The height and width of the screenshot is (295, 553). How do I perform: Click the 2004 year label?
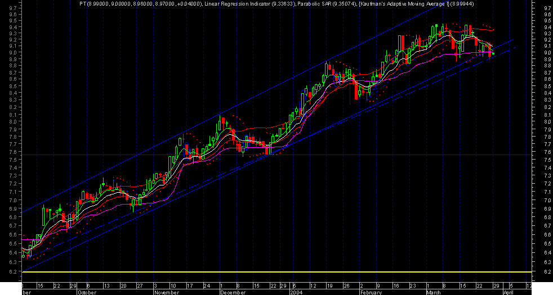[x=296, y=293]
